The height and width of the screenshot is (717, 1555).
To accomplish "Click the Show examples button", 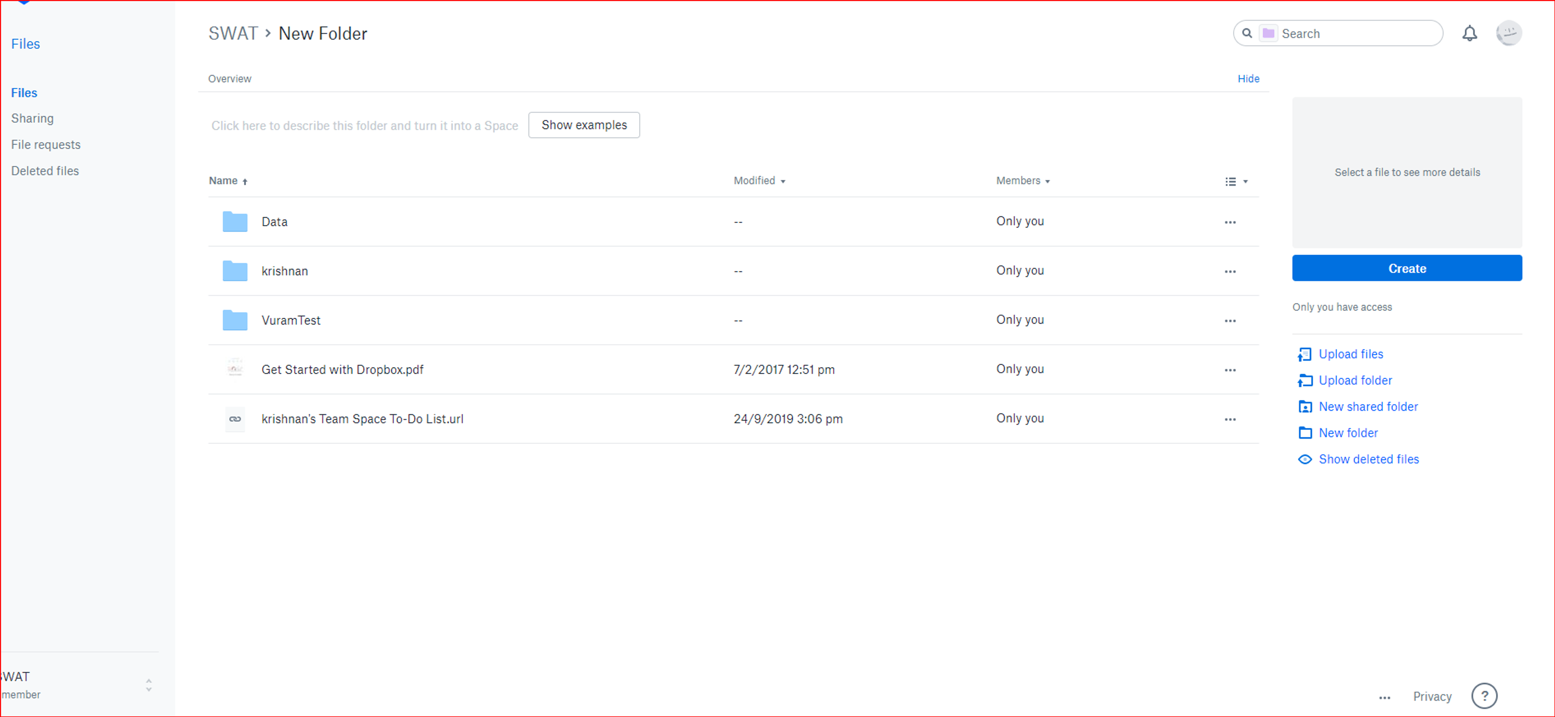I will coord(584,125).
